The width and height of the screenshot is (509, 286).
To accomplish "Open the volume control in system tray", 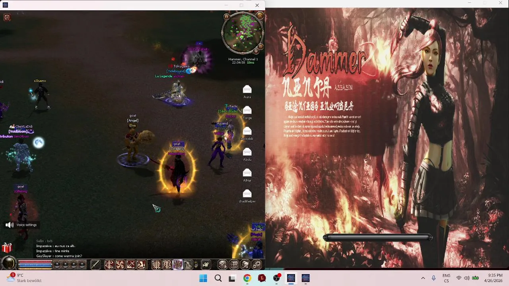I will [x=467, y=278].
